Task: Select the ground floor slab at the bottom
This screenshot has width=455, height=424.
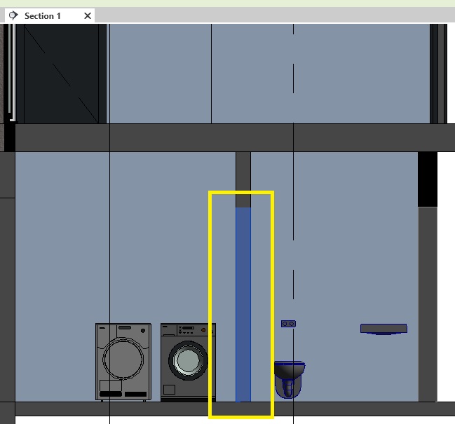Action: 175,409
